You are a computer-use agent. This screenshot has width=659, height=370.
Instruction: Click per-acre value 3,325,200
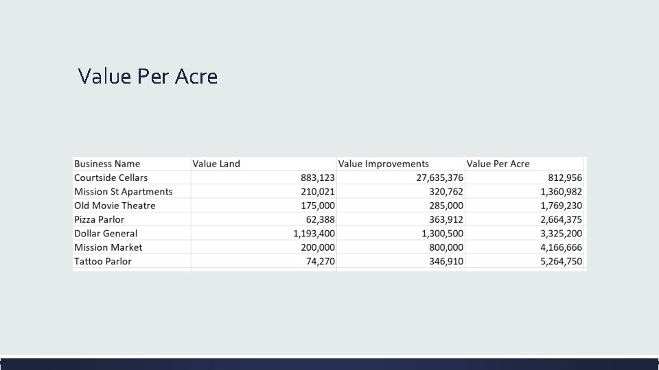click(561, 234)
